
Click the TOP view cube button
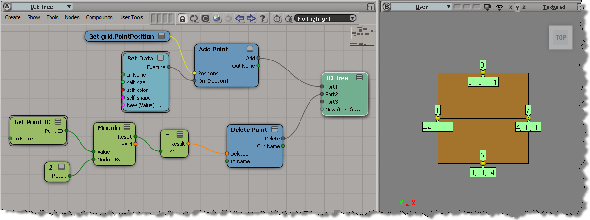[560, 38]
